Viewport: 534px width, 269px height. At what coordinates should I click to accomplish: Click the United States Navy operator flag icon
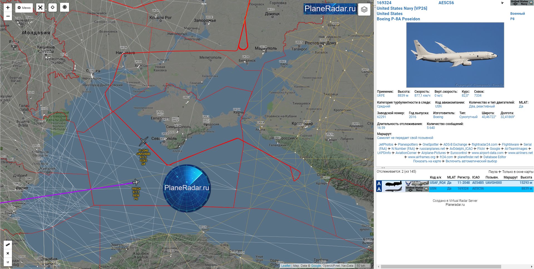[522, 3]
